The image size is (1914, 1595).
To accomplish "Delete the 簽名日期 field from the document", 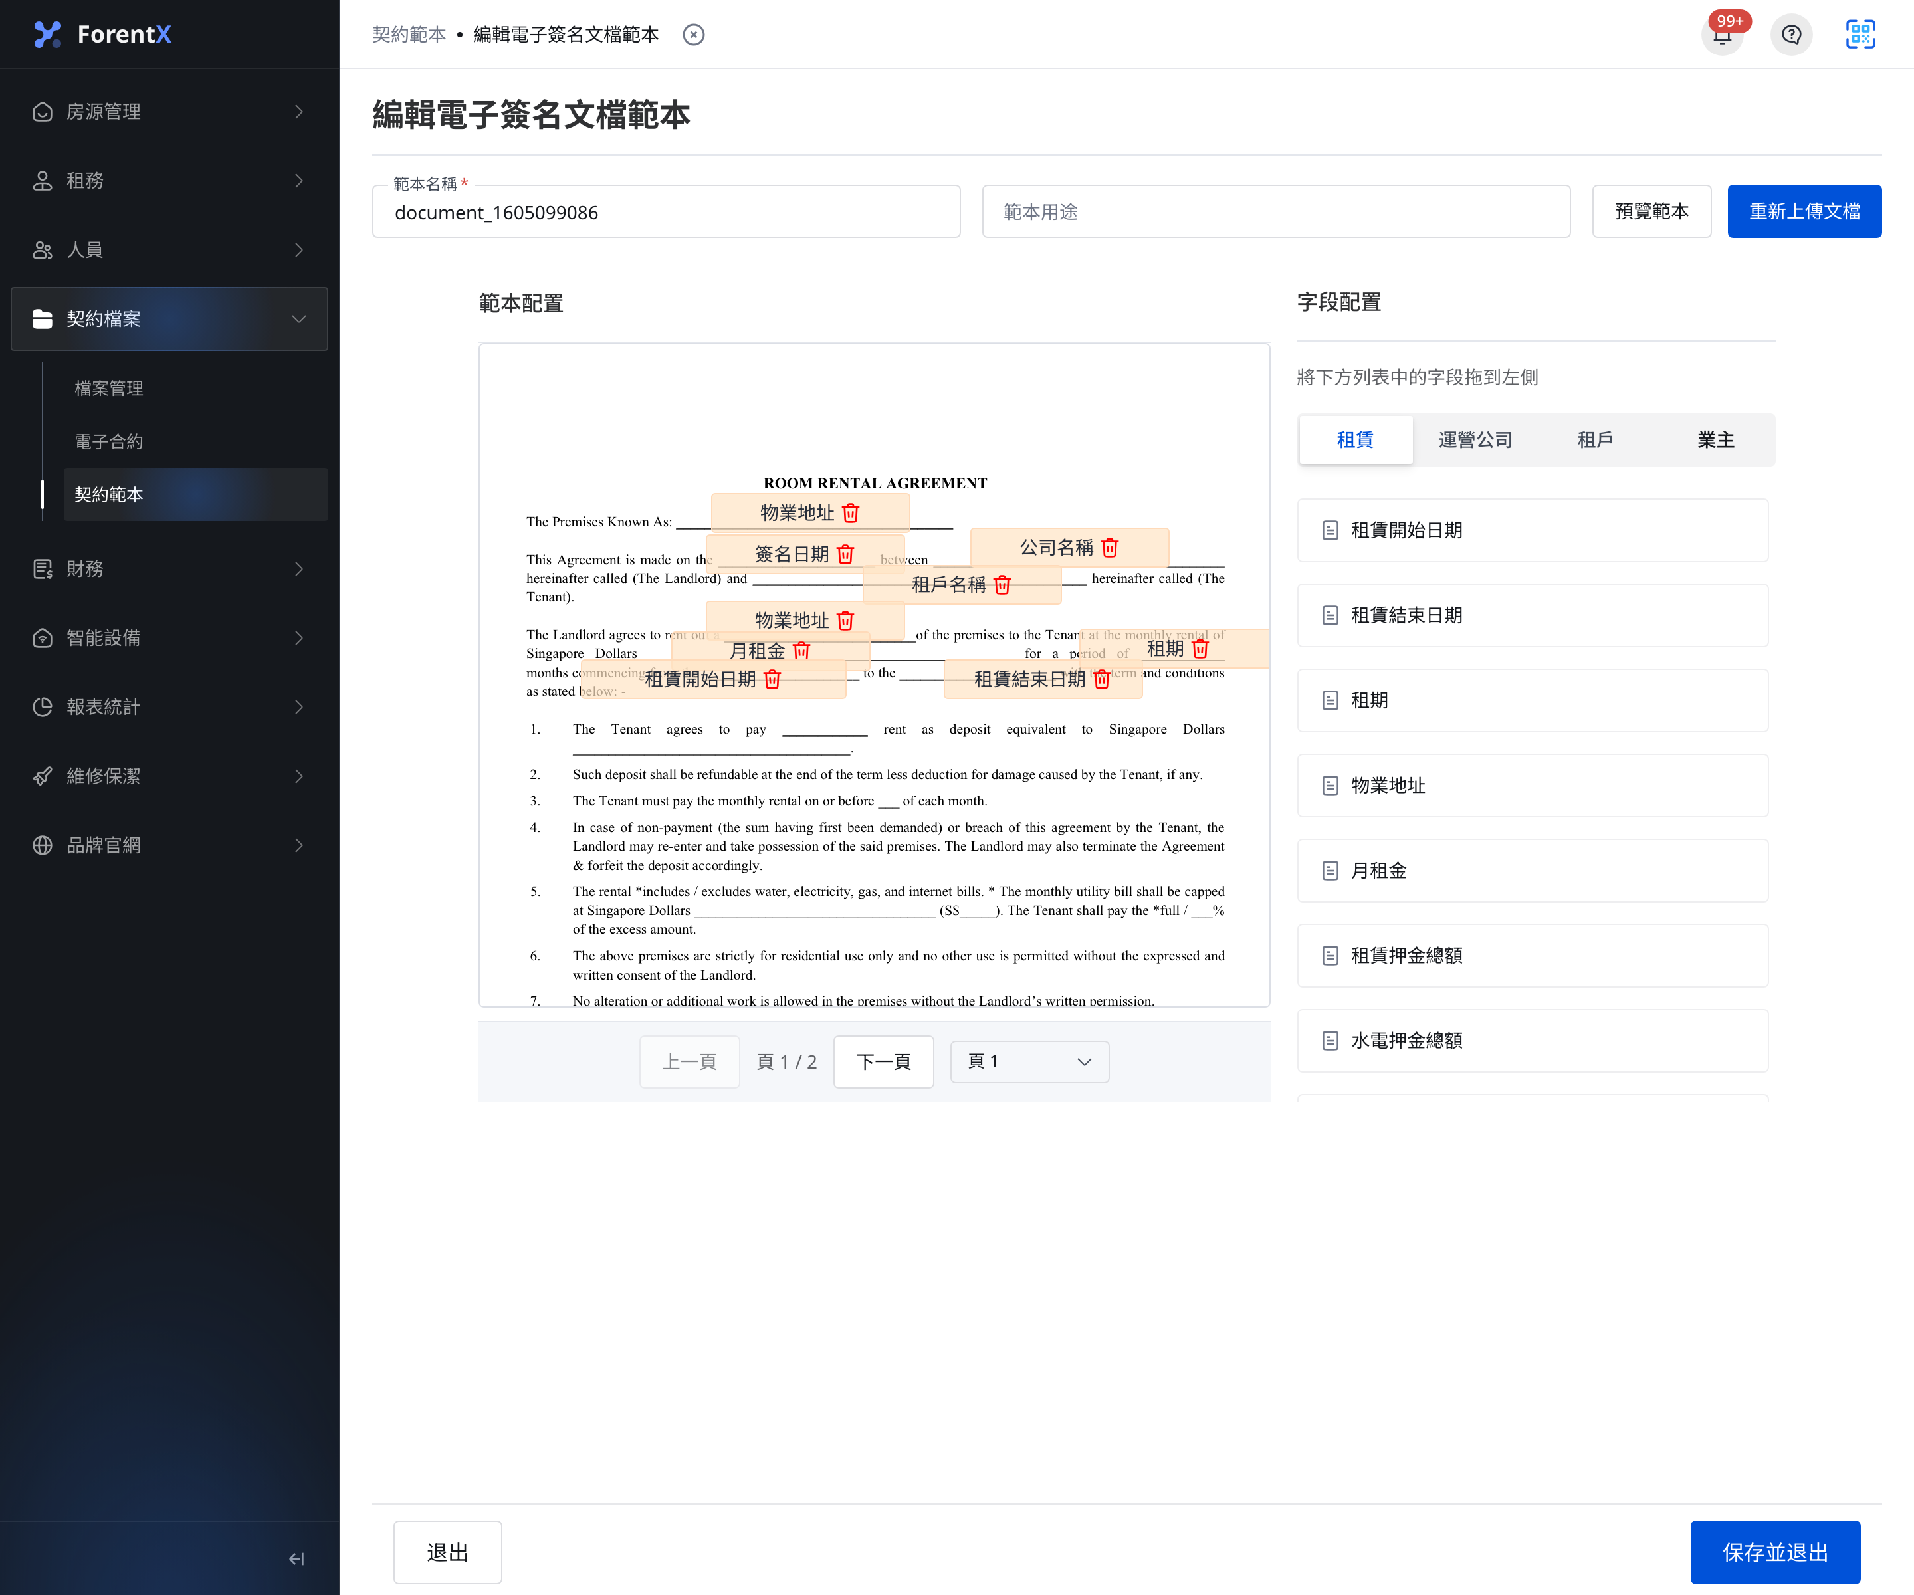I will click(x=845, y=554).
